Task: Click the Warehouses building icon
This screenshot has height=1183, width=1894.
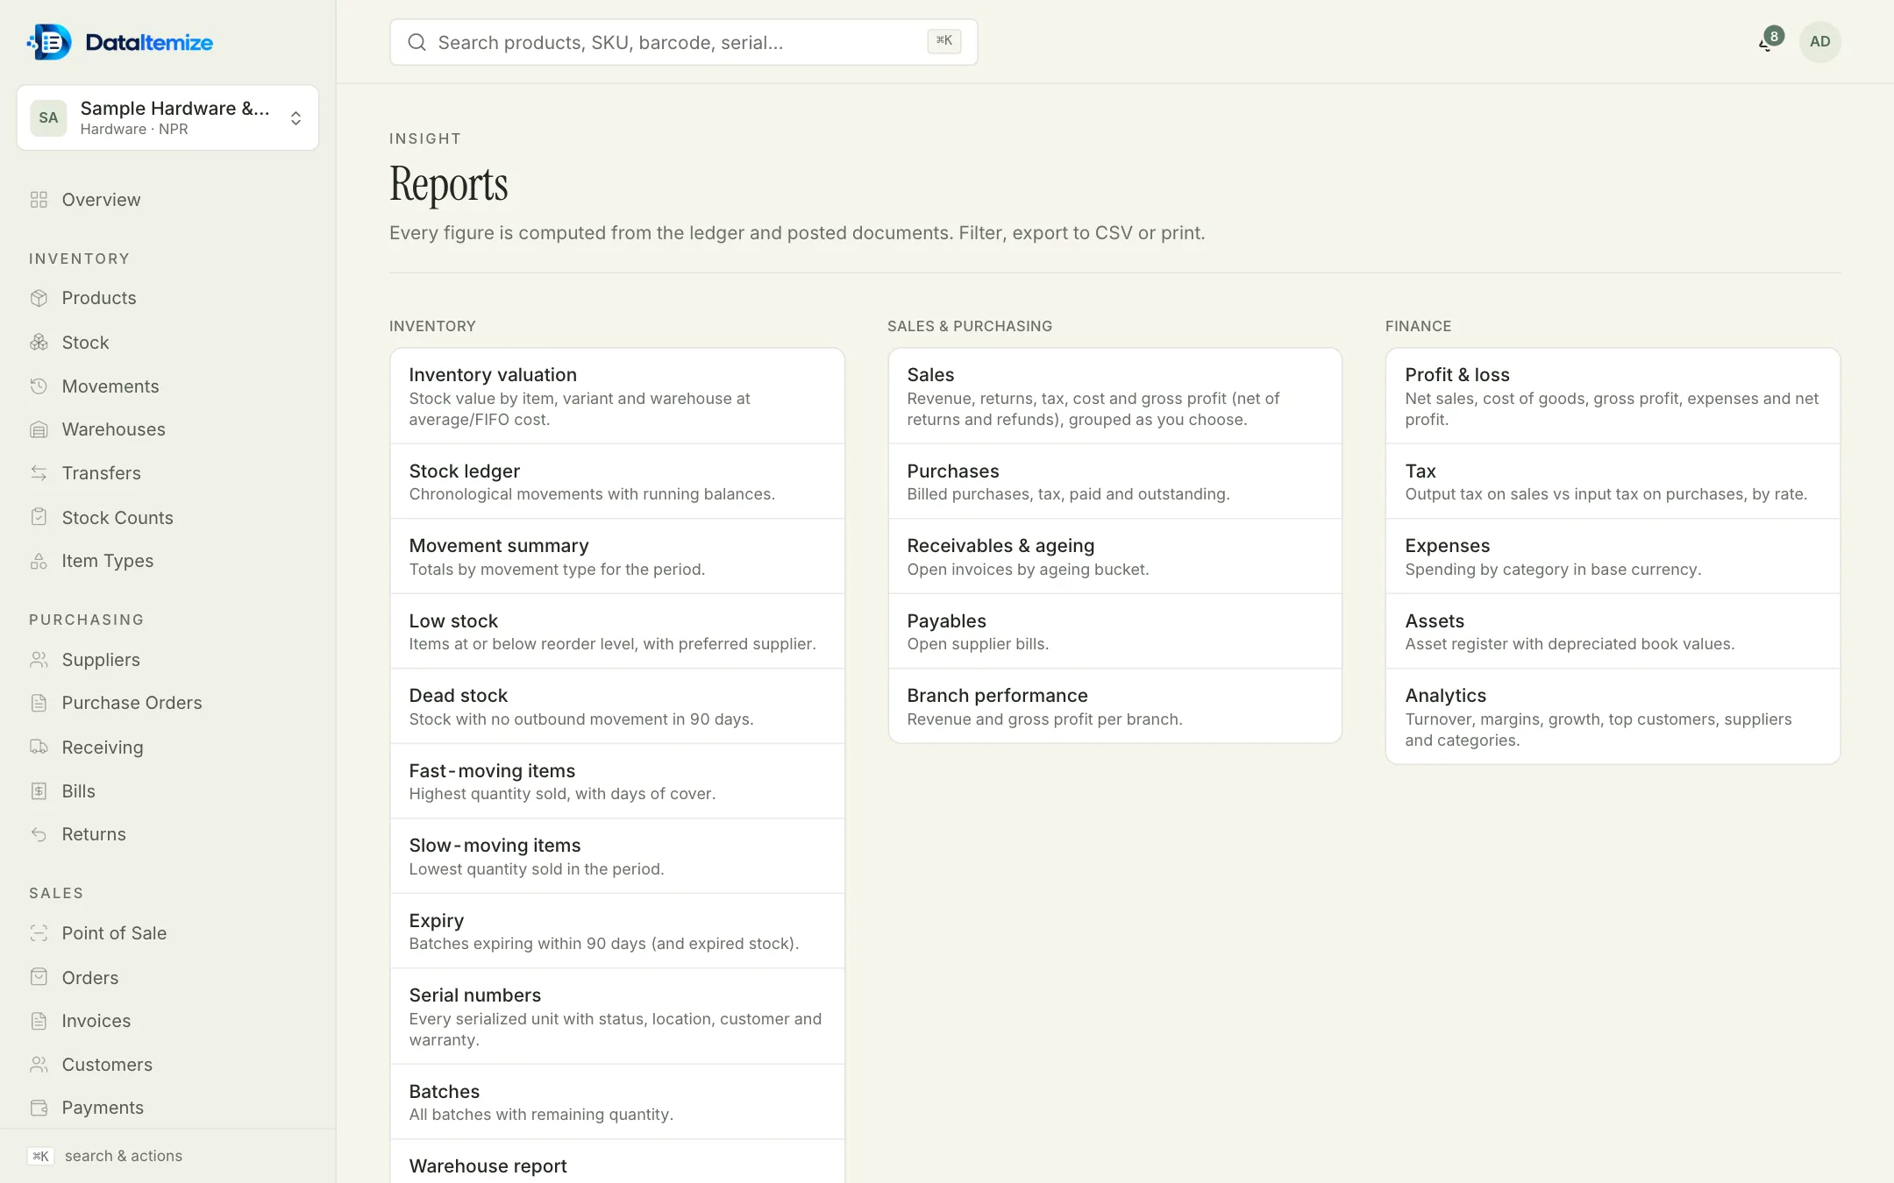Action: pos(39,429)
